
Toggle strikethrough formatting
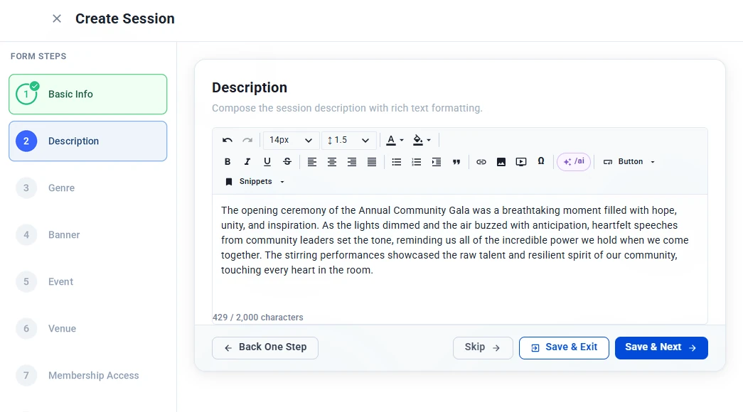click(x=287, y=162)
